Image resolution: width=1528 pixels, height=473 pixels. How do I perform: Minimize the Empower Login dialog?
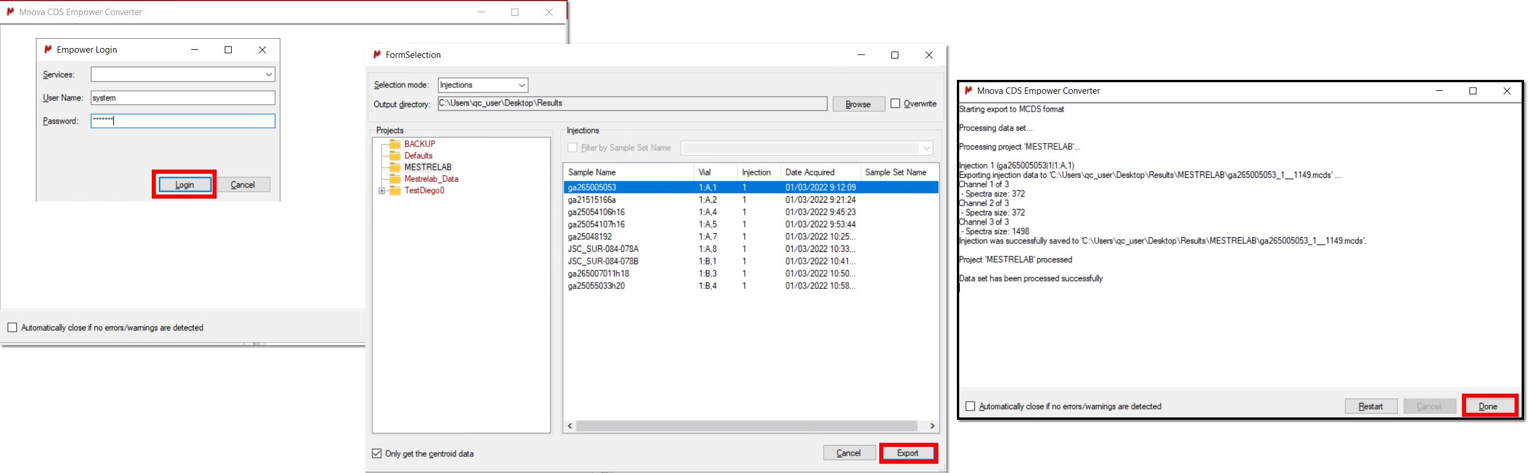[195, 50]
